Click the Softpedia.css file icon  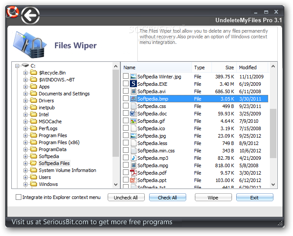click(133, 106)
